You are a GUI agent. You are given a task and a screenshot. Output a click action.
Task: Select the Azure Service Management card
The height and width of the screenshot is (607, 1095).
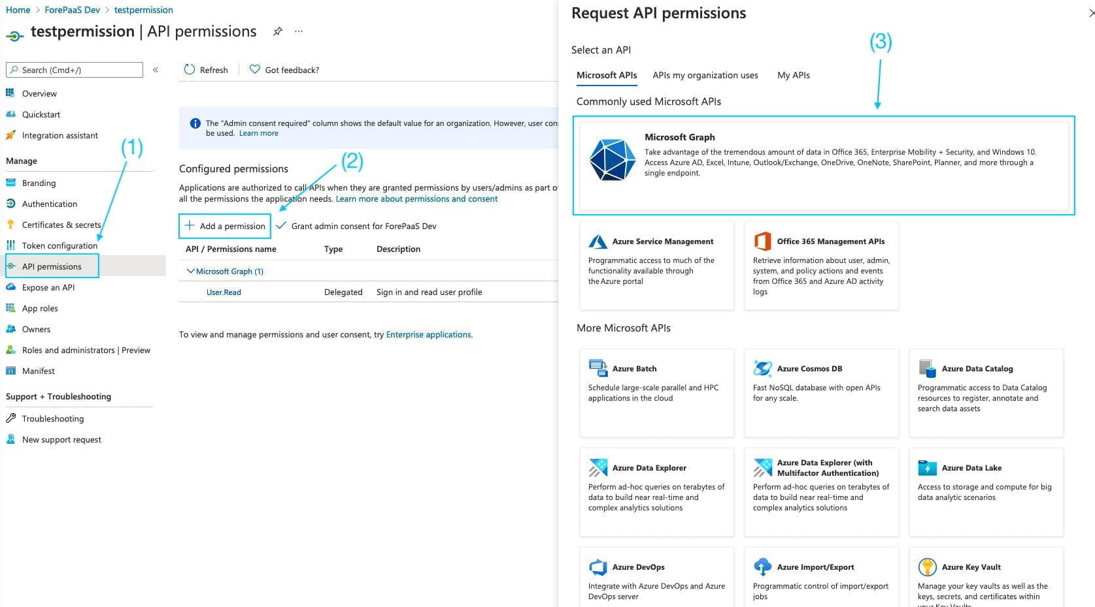click(x=656, y=265)
